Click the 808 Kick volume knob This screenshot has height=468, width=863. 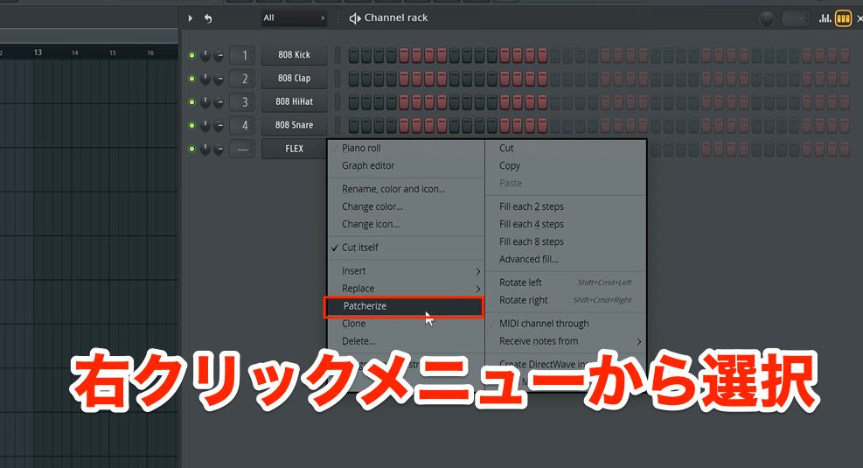pyautogui.click(x=219, y=55)
